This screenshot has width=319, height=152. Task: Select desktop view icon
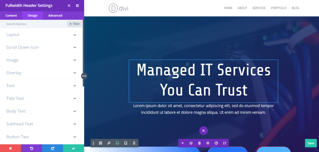click(x=117, y=143)
